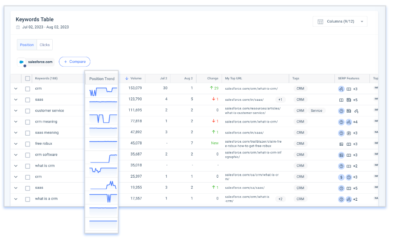Expand the crm meaning row chevron
The width and height of the screenshot is (395, 241).
pos(16,122)
